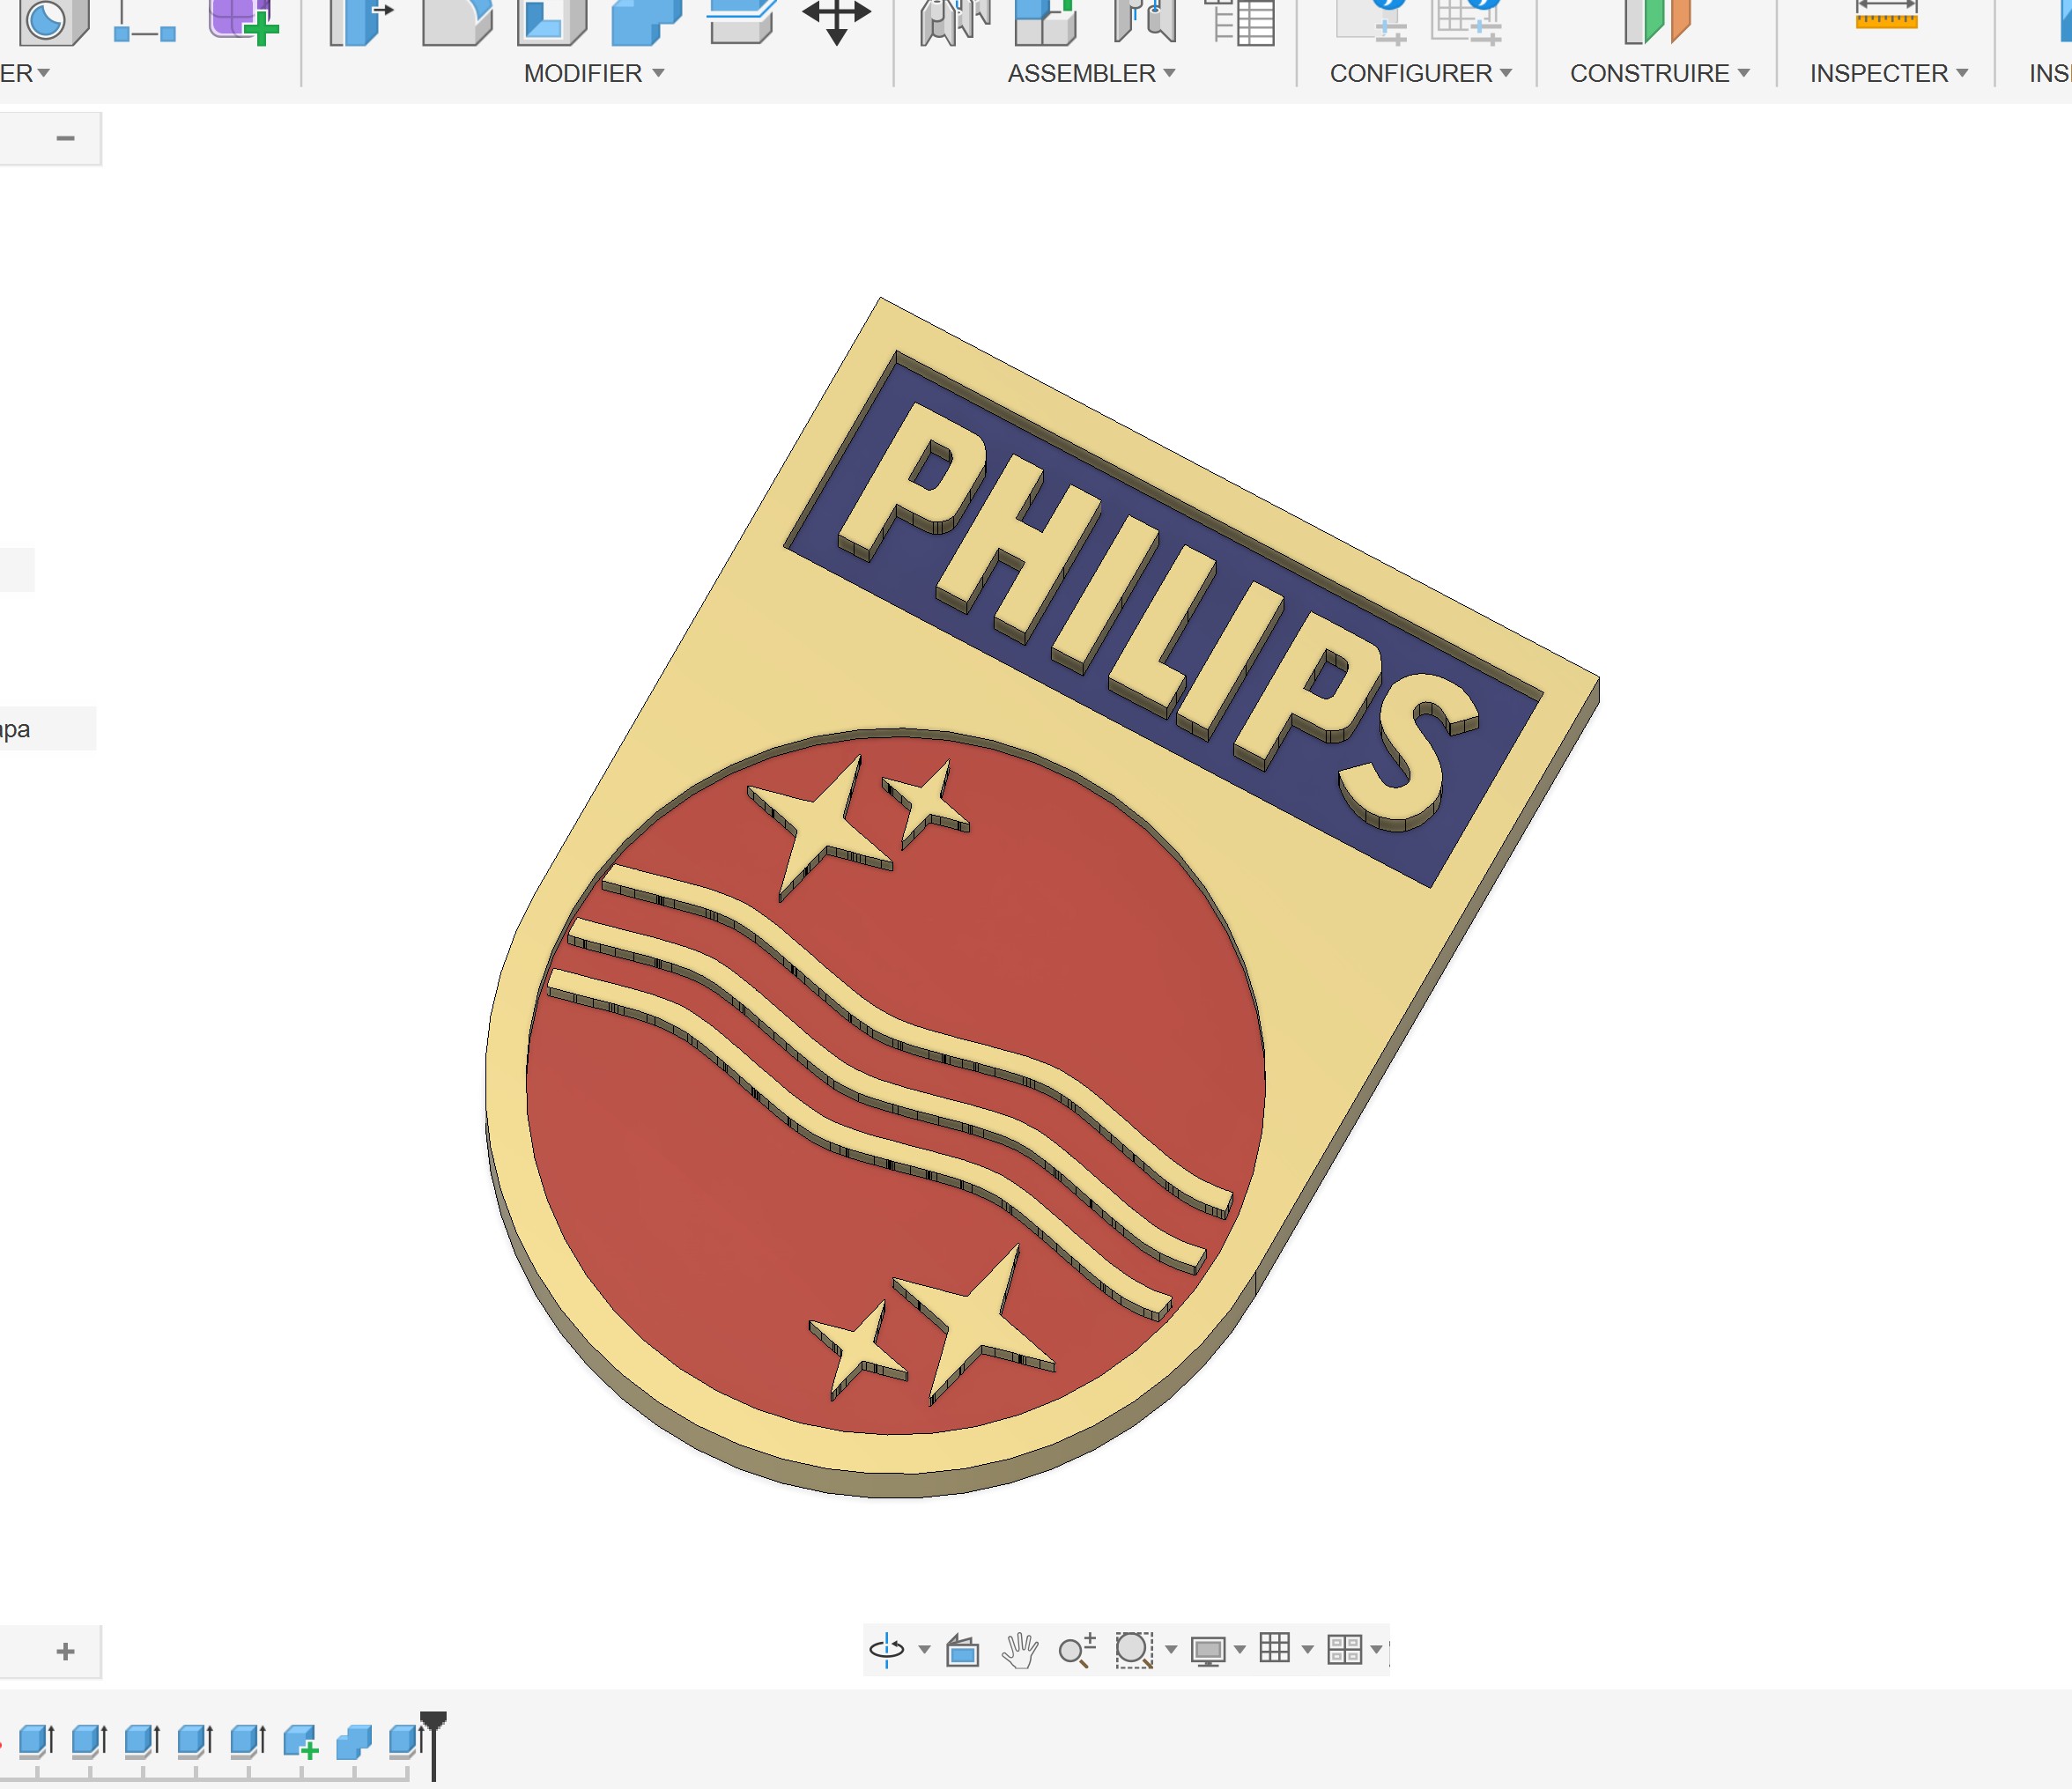
Task: Open the Viewports dropdown arrow
Action: click(1376, 1650)
